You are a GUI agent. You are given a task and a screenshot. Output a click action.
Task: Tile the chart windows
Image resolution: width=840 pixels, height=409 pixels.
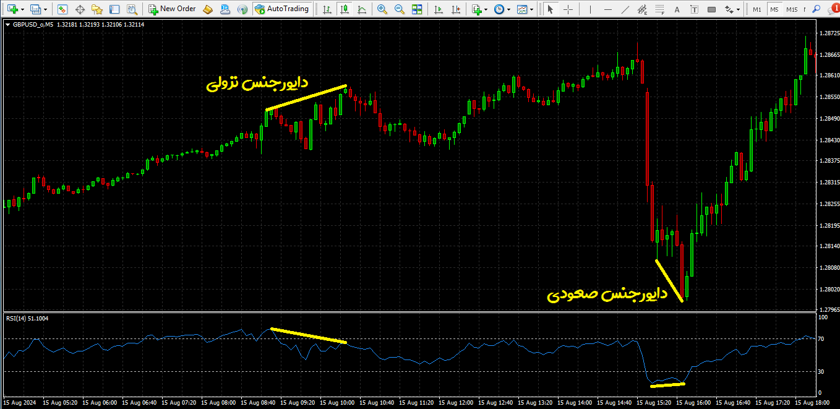pyautogui.click(x=417, y=9)
